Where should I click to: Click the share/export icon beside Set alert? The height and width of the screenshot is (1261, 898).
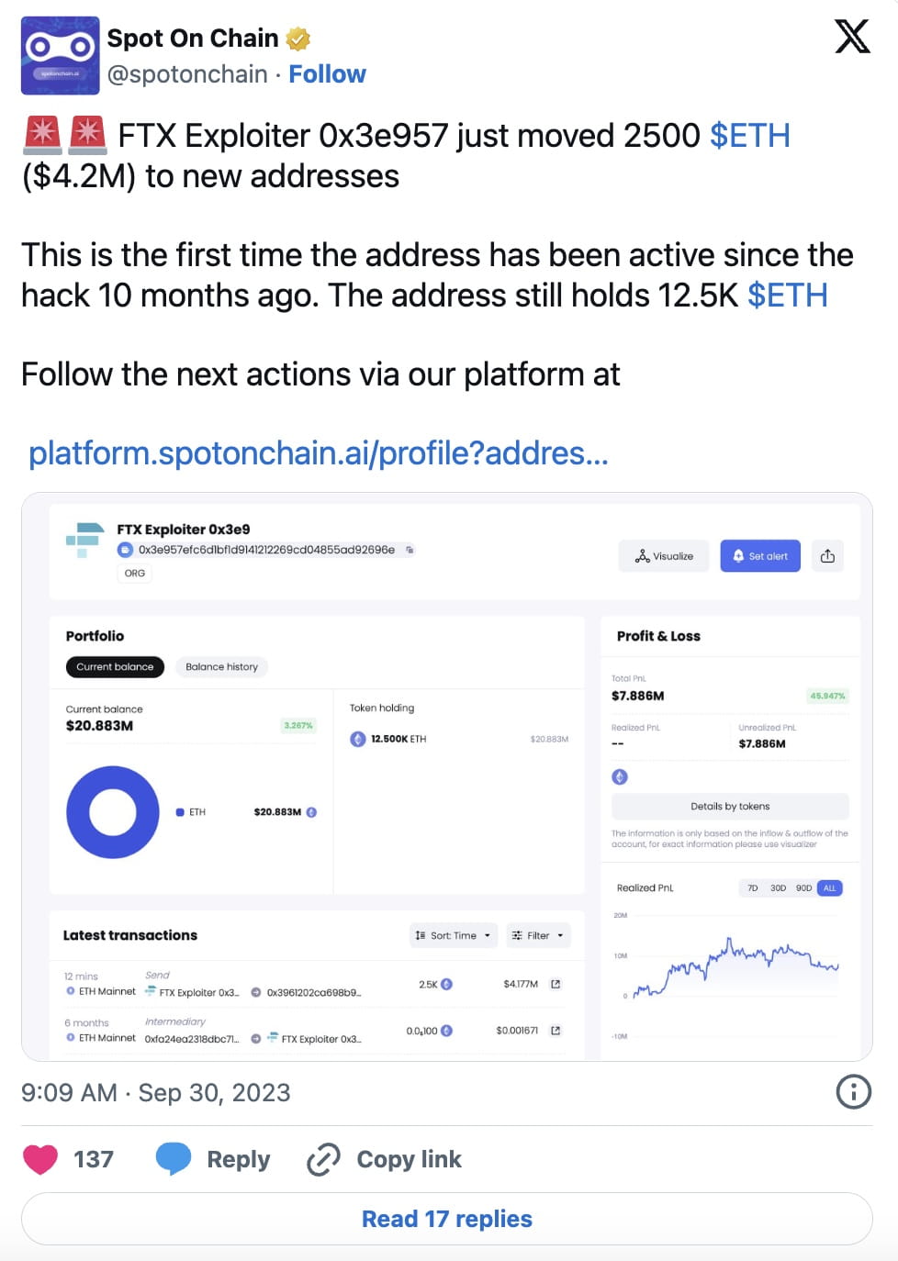826,555
